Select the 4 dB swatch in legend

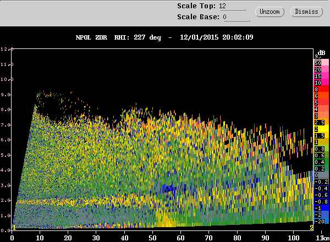point(321,109)
